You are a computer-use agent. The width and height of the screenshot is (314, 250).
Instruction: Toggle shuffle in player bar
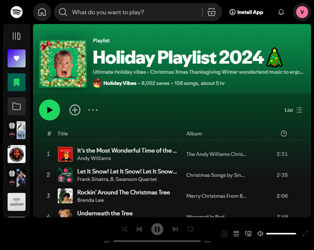click(124, 229)
